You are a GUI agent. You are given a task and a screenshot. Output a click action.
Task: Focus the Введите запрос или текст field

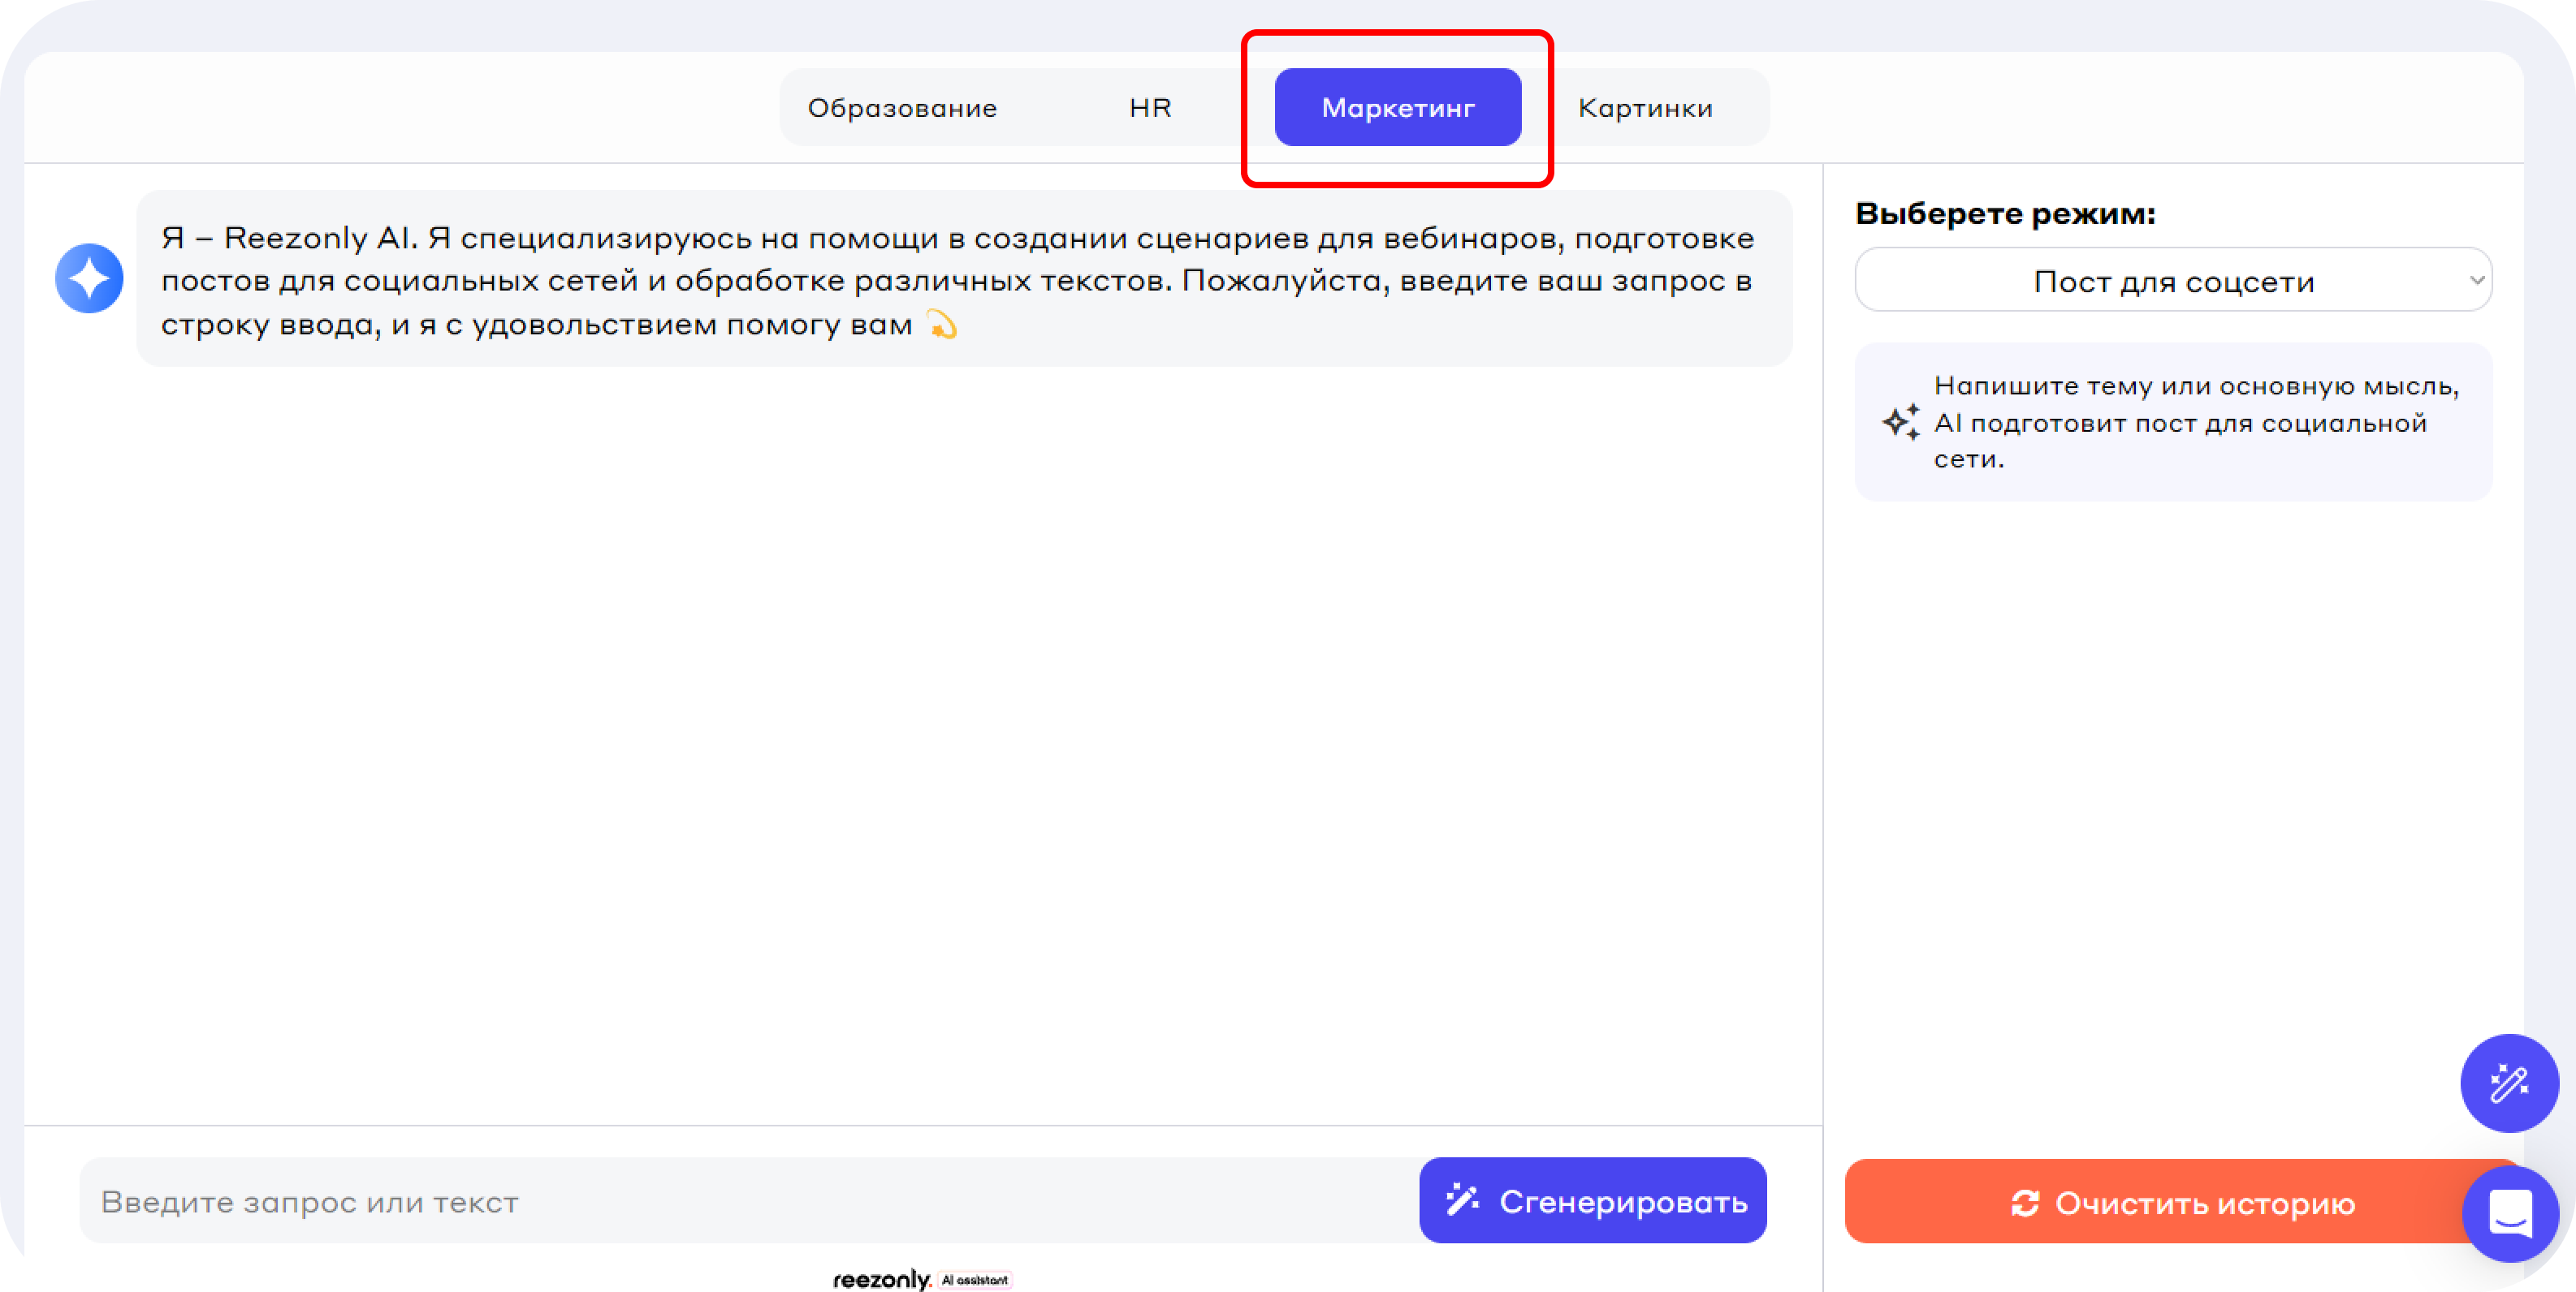pyautogui.click(x=740, y=1201)
